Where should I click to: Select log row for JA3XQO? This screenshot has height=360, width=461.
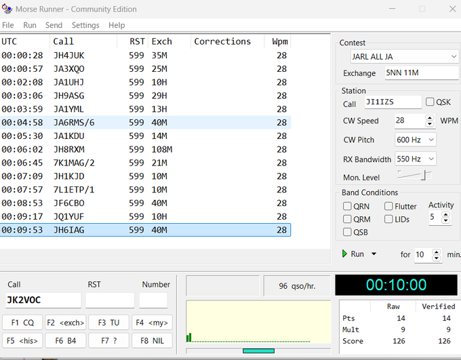click(145, 69)
